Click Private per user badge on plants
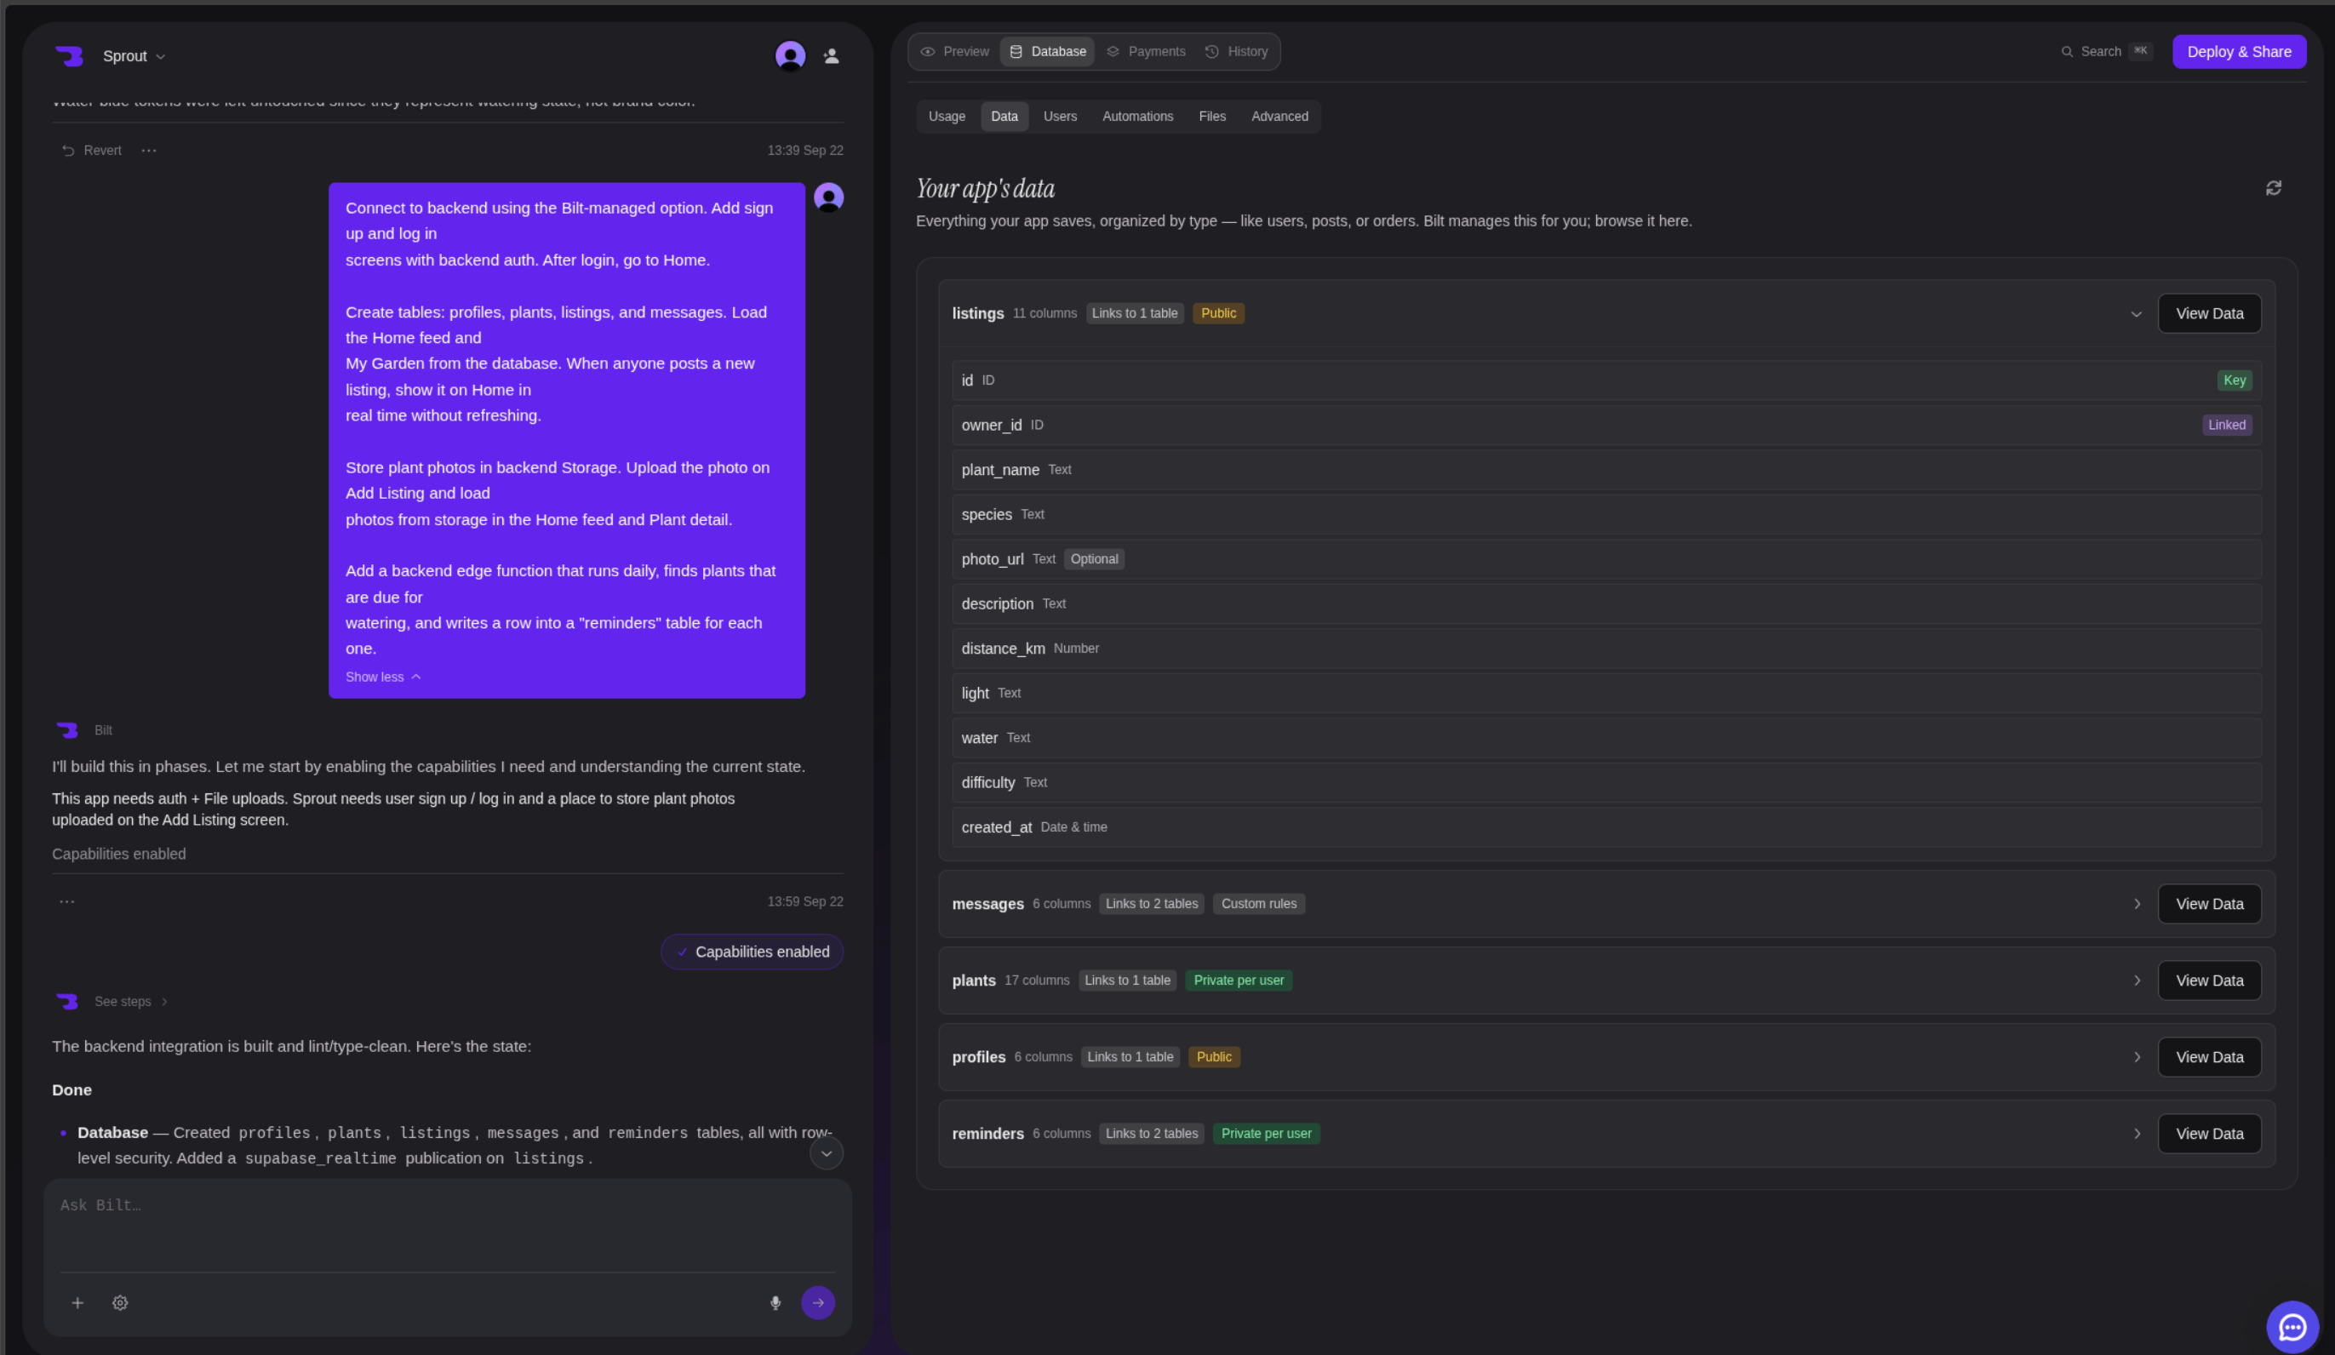This screenshot has width=2335, height=1355. [1238, 981]
